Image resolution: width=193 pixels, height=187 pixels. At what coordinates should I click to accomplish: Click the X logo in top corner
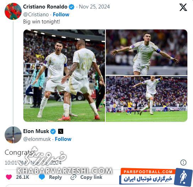183,7
